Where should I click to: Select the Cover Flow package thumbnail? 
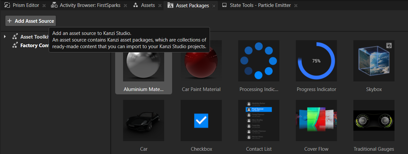316,120
